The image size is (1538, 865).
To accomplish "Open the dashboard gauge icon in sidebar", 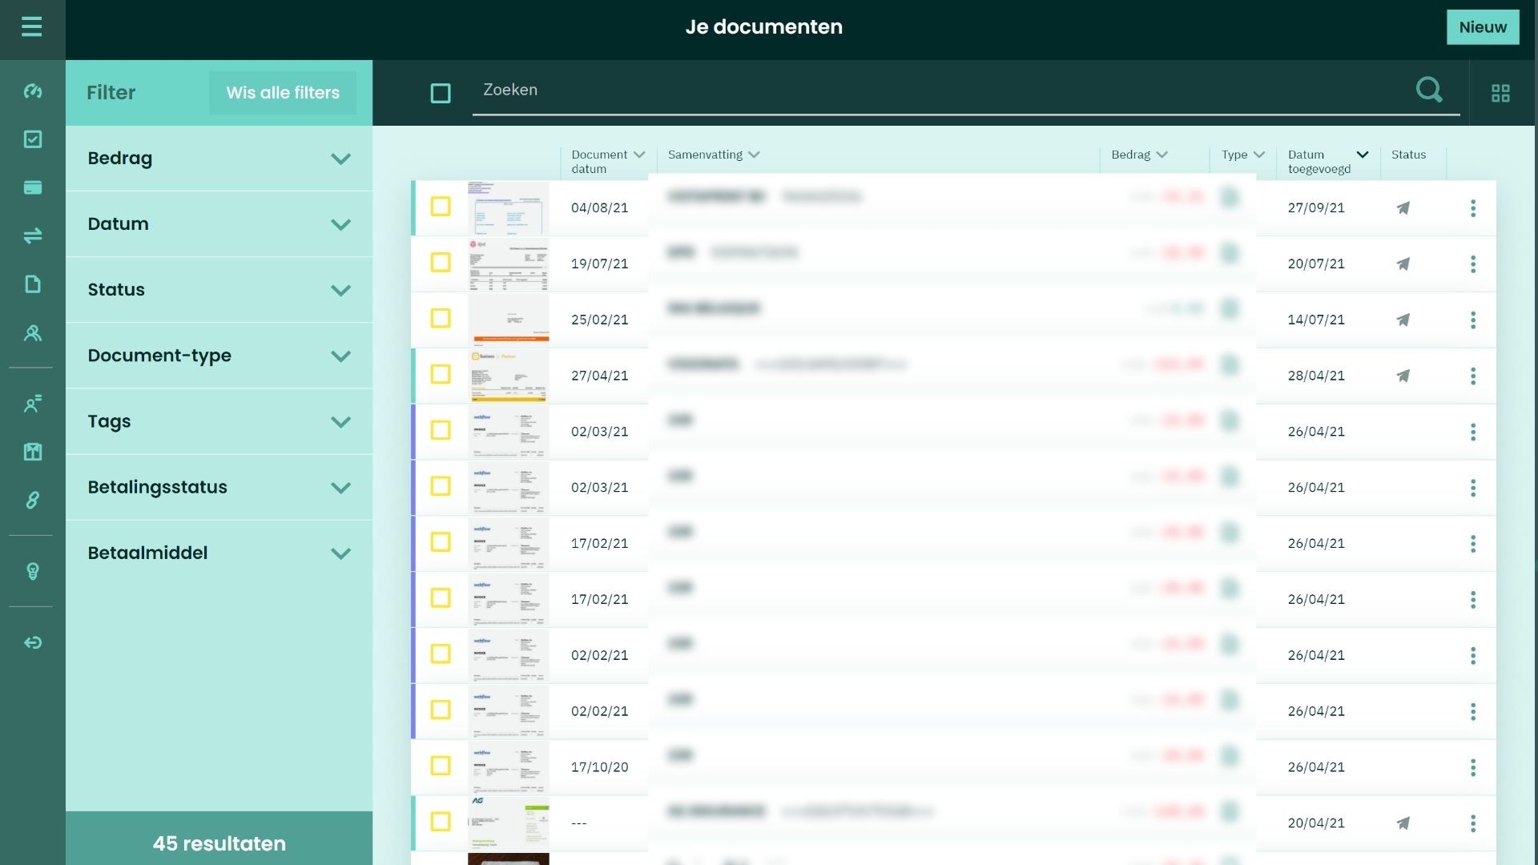I will point(33,91).
